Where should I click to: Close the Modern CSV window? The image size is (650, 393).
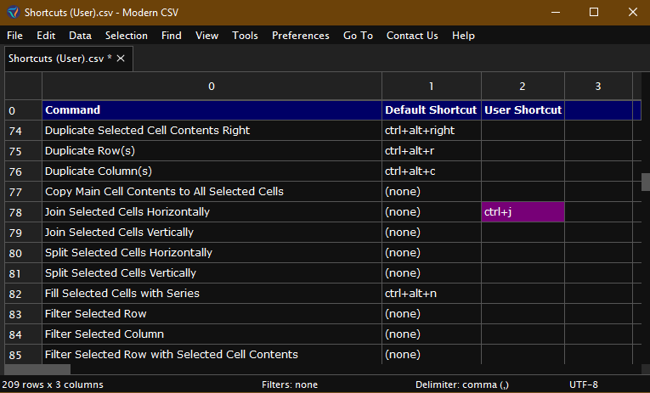click(x=633, y=13)
